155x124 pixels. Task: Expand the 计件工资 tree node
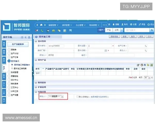pos(9,91)
